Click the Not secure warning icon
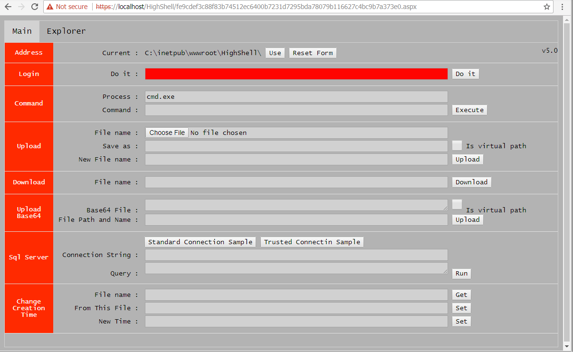The height and width of the screenshot is (352, 573). pyautogui.click(x=50, y=7)
